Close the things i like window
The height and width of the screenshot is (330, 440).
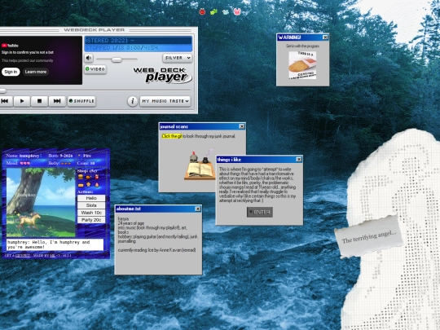click(299, 160)
